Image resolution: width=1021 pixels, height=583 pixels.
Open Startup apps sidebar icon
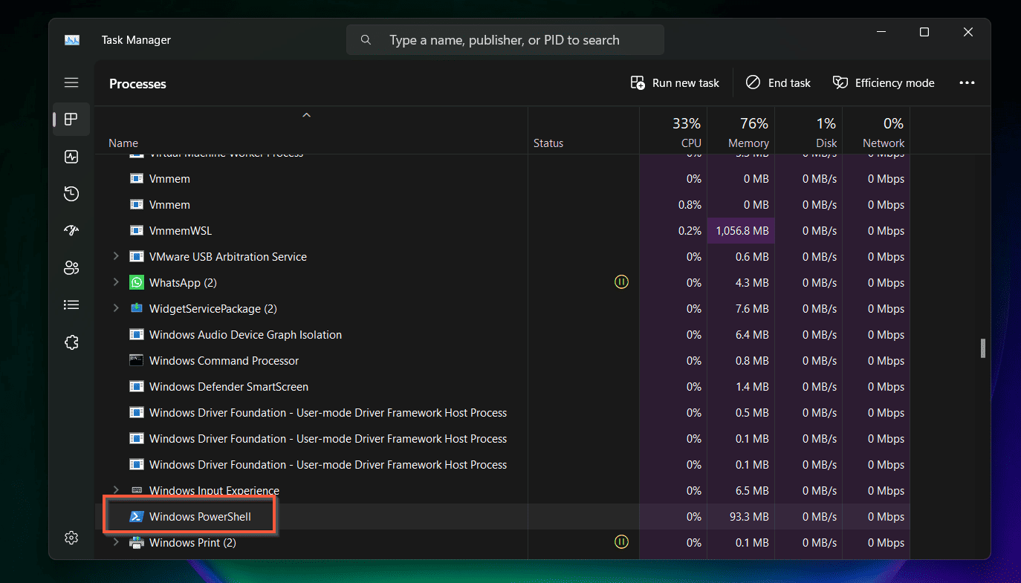point(71,231)
